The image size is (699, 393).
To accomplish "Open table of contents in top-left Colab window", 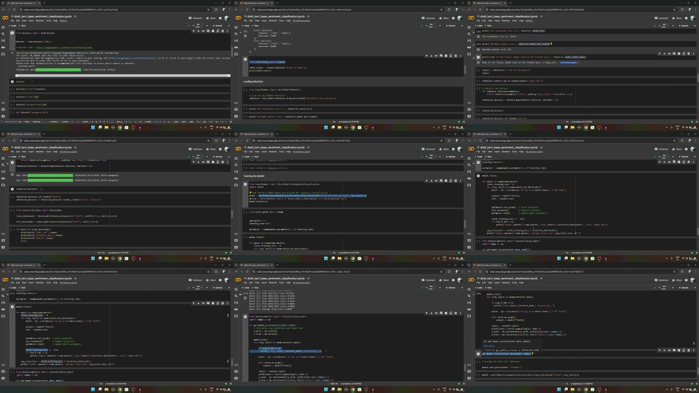I will tap(3, 27).
